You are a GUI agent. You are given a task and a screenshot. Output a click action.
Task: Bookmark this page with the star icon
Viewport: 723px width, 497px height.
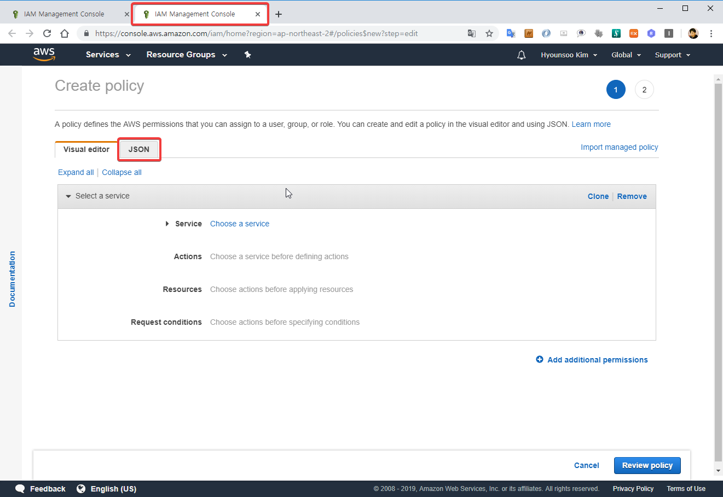pyautogui.click(x=489, y=33)
